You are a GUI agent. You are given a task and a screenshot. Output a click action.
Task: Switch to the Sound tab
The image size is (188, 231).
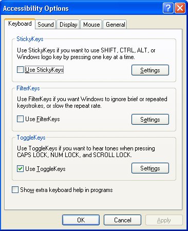coord(46,25)
